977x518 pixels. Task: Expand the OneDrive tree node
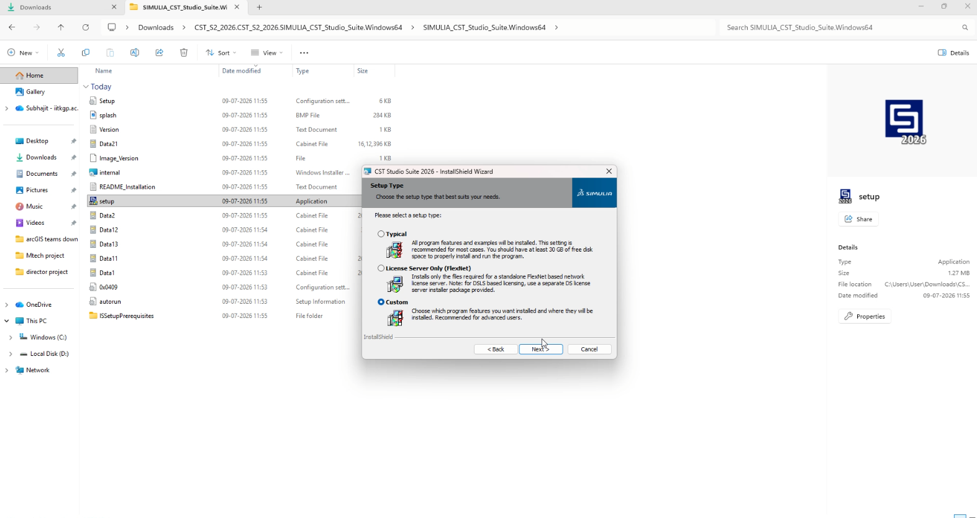[x=6, y=304]
